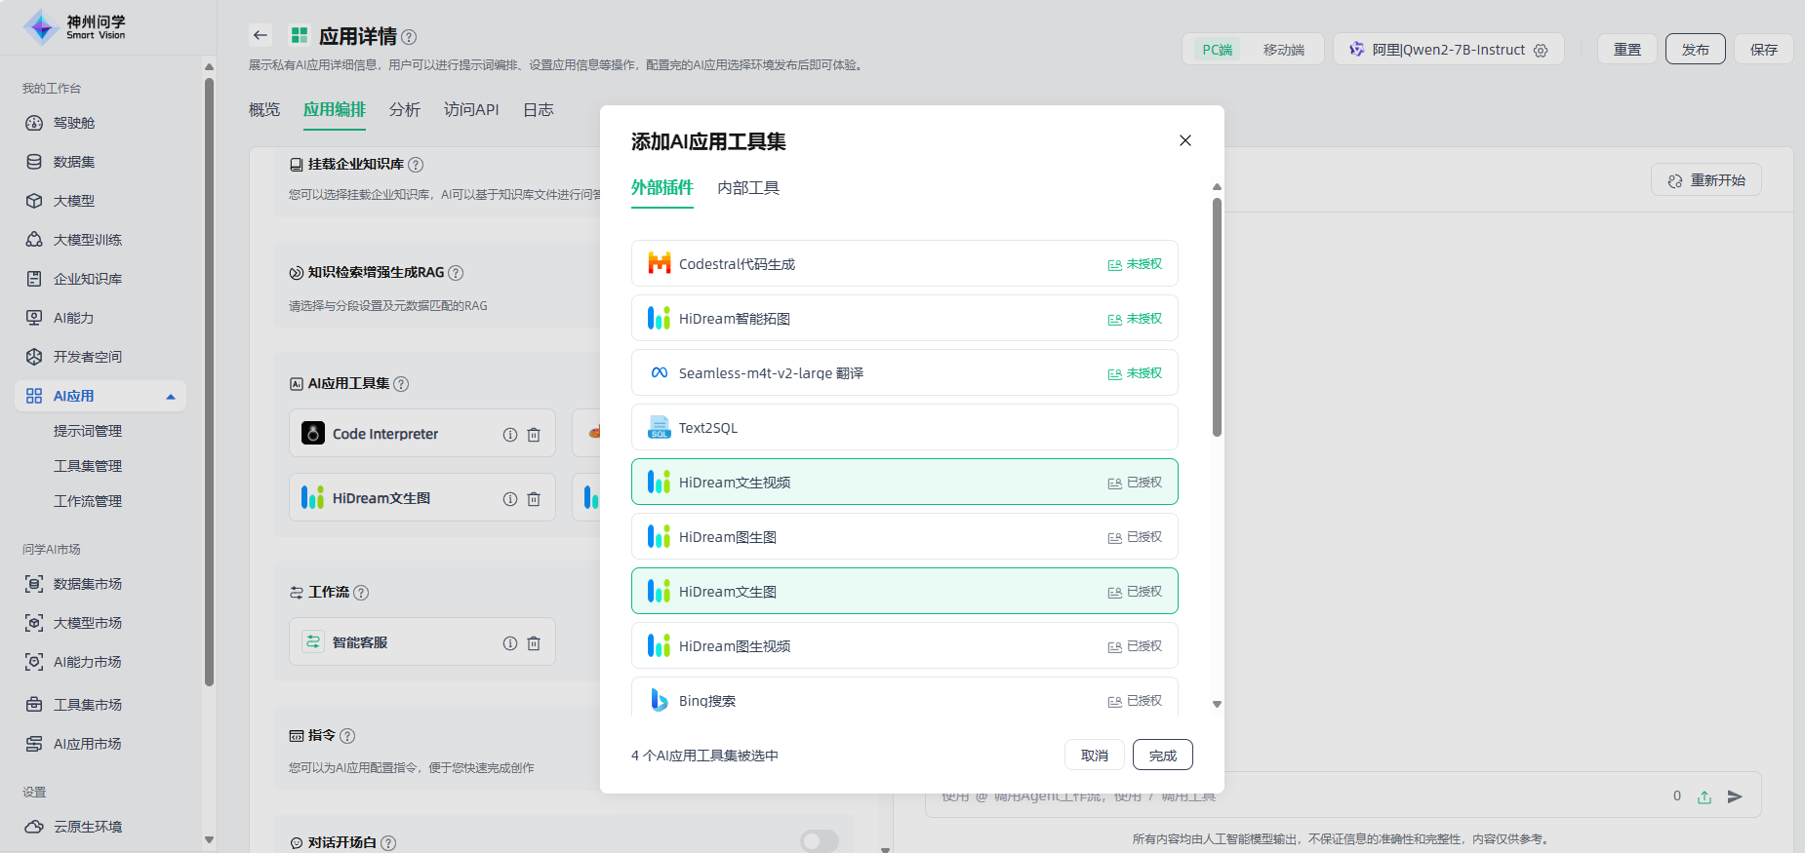Click the 保存 button
1805x853 pixels.
1764,50
